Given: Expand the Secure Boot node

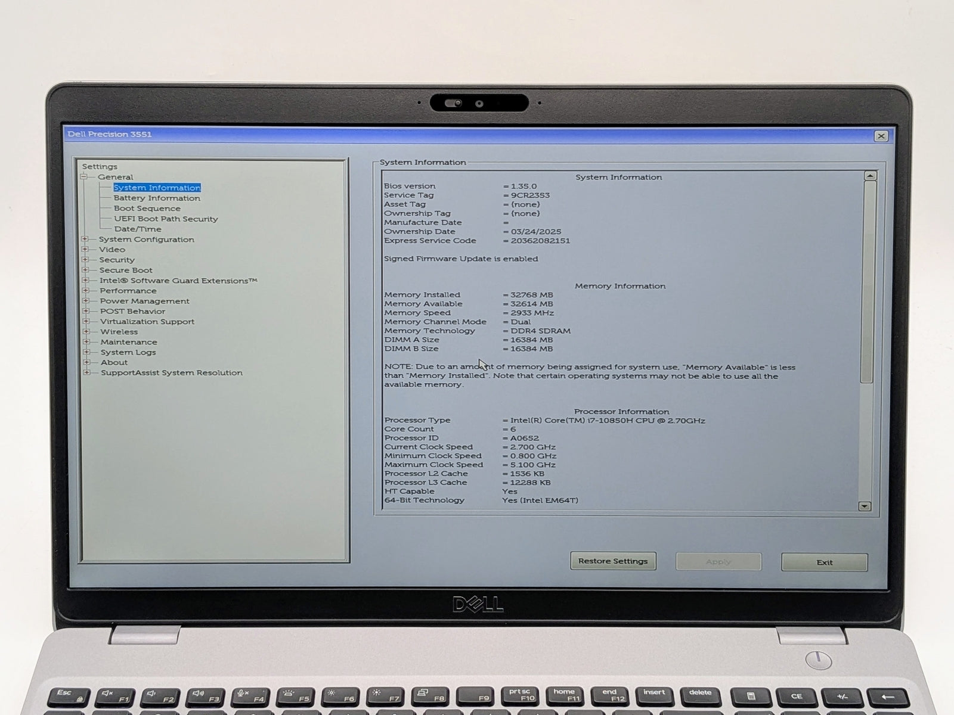Looking at the screenshot, I should (85, 270).
